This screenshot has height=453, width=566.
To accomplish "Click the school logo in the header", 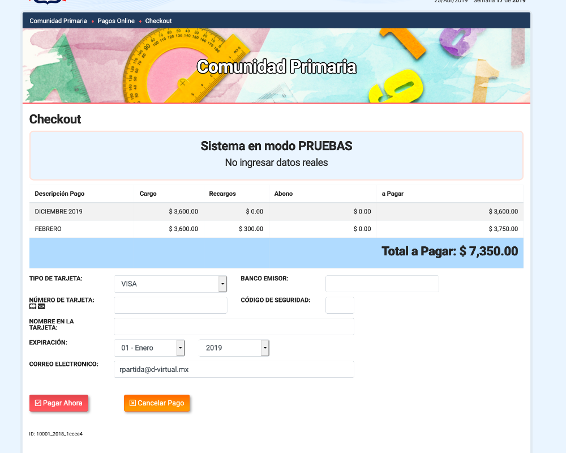I will pos(48,2).
